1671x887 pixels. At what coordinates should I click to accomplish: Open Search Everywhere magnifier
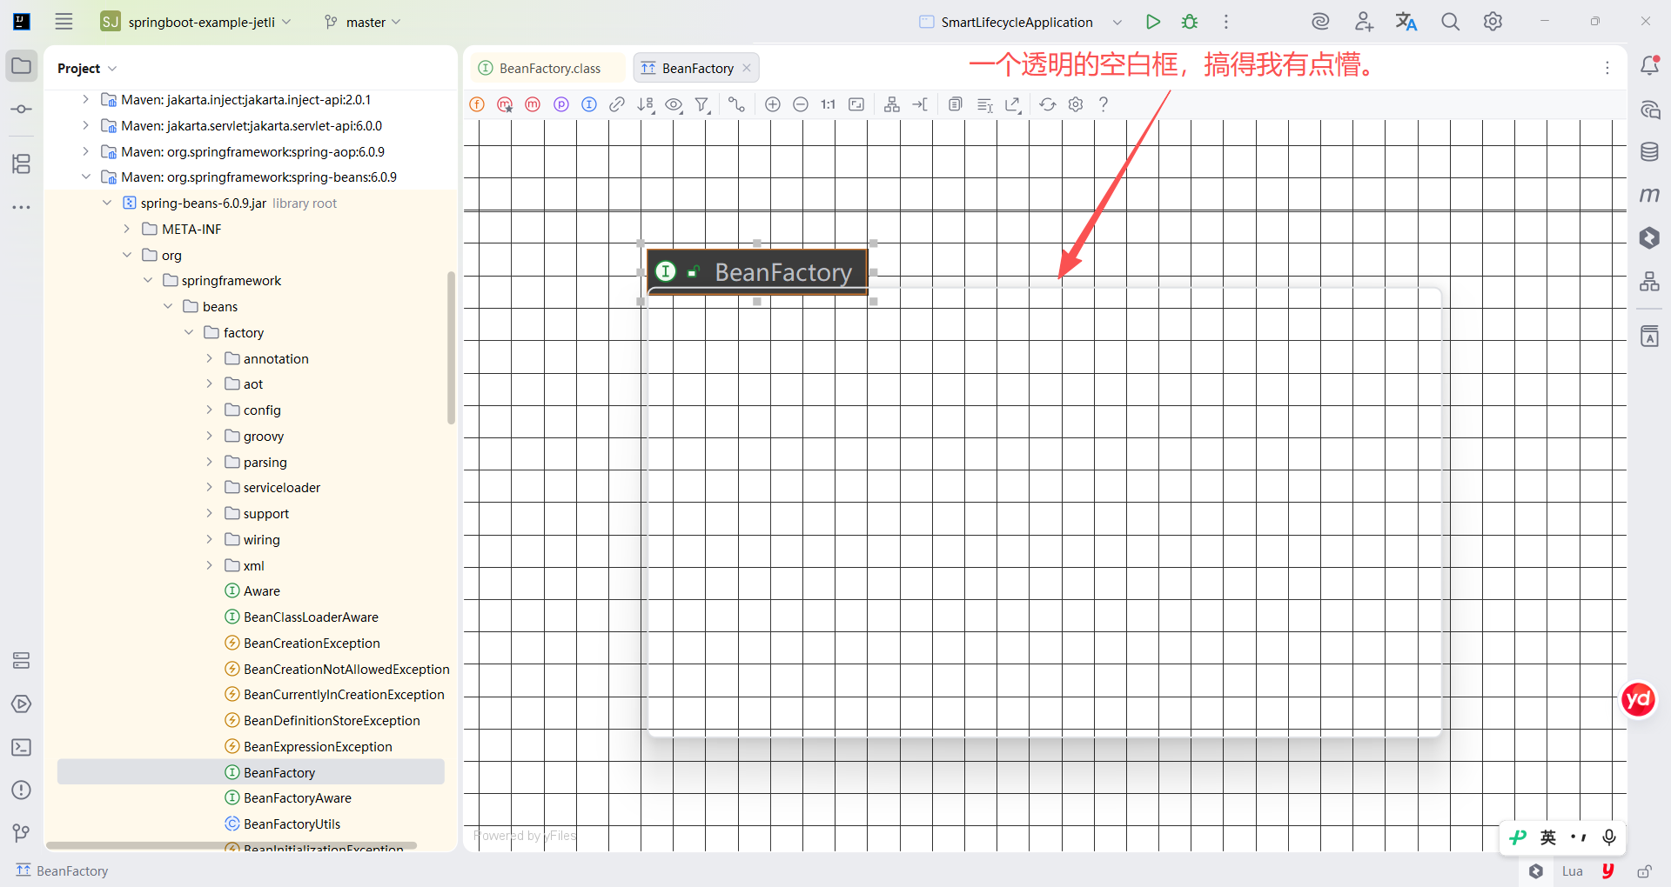click(x=1450, y=22)
